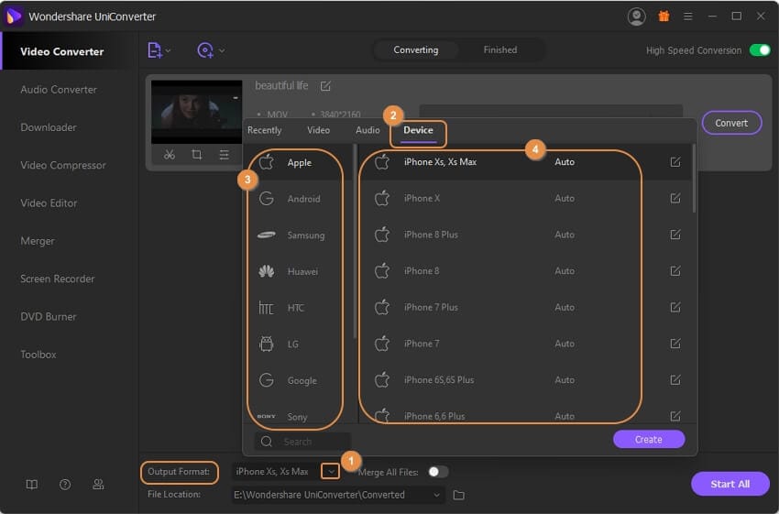Screen dimensions: 779x514
Task: Open Video Compressor in the sidebar
Action: coord(63,165)
